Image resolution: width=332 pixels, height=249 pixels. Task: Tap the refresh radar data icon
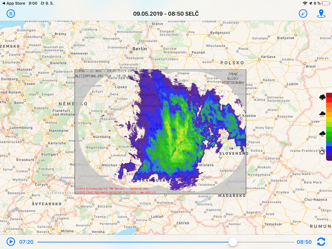(x=321, y=242)
